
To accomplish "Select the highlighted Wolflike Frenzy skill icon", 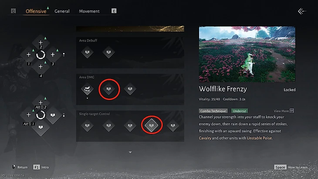I will tap(151, 125).
